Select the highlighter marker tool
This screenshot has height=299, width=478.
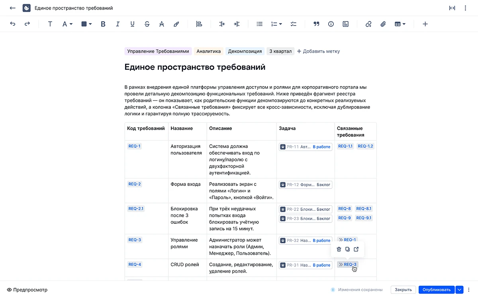pyautogui.click(x=176, y=24)
